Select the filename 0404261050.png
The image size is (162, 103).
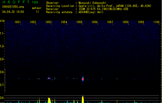pyautogui.click(x=13, y=7)
